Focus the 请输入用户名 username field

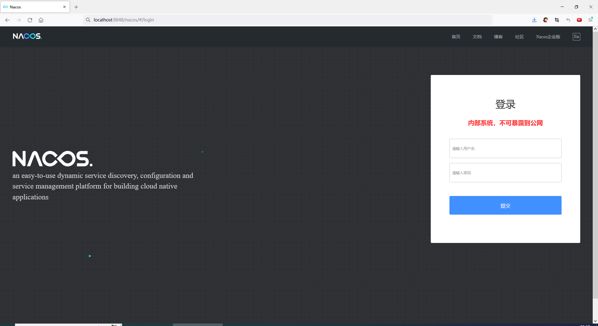click(505, 148)
